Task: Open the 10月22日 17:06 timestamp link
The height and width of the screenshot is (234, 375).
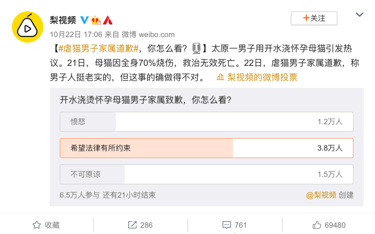Action: click(x=76, y=35)
